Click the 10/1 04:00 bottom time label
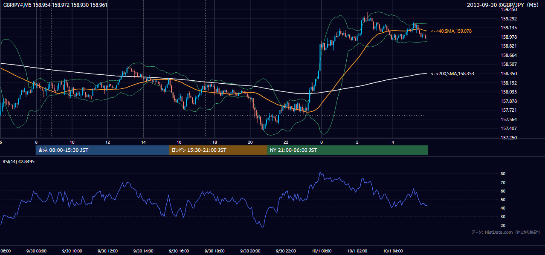The image size is (545, 255). (x=393, y=251)
